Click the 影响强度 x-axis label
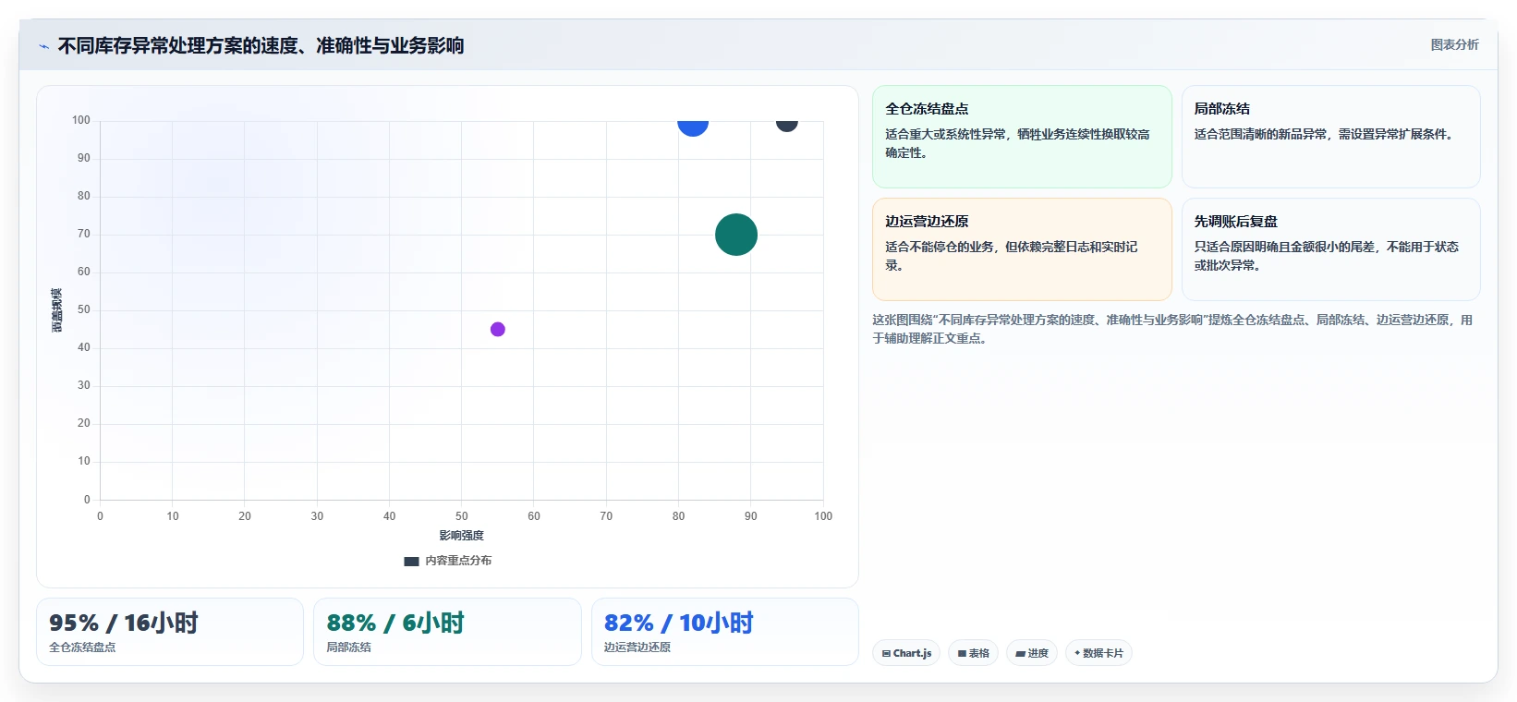 [462, 536]
